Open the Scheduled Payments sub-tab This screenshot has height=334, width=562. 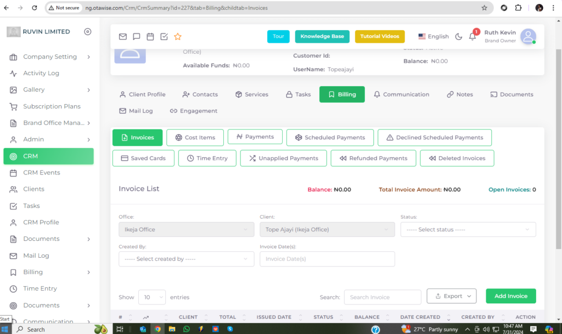pyautogui.click(x=330, y=138)
